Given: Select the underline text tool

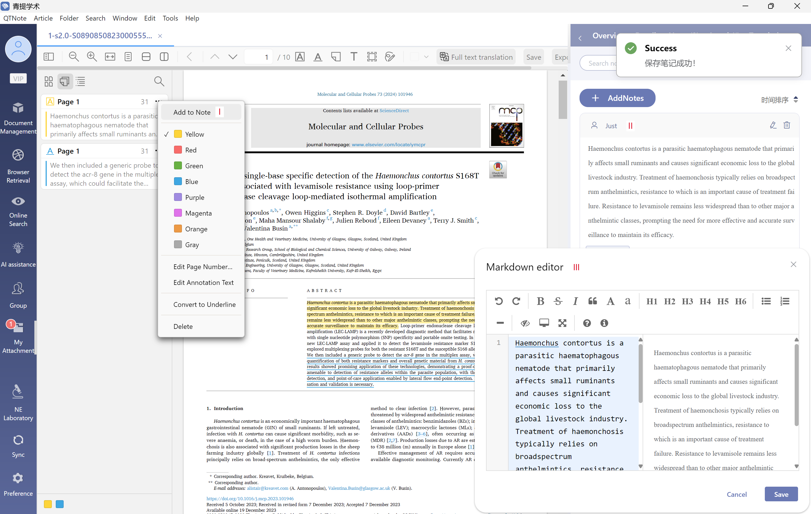Looking at the screenshot, I should pos(318,57).
